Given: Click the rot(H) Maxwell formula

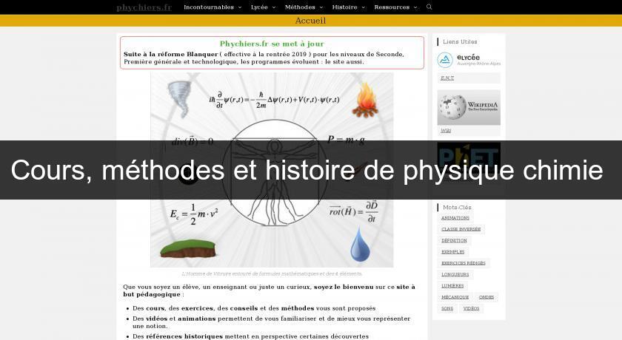Looking at the screenshot, I should point(353,211).
